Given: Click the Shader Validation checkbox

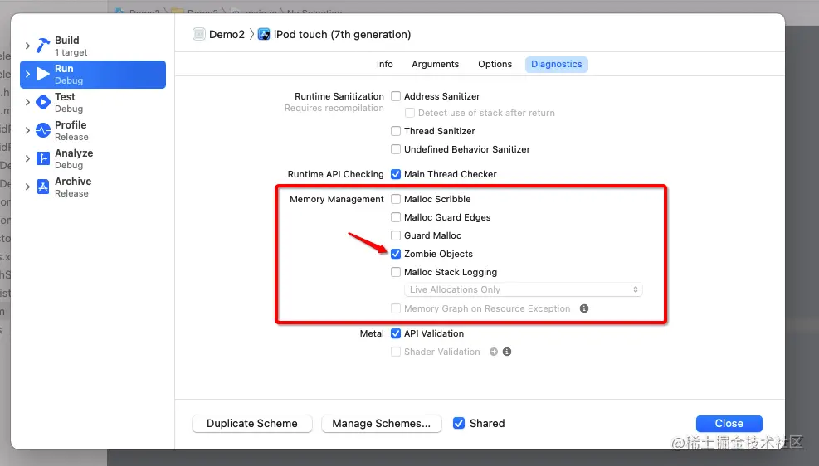Looking at the screenshot, I should tap(396, 352).
